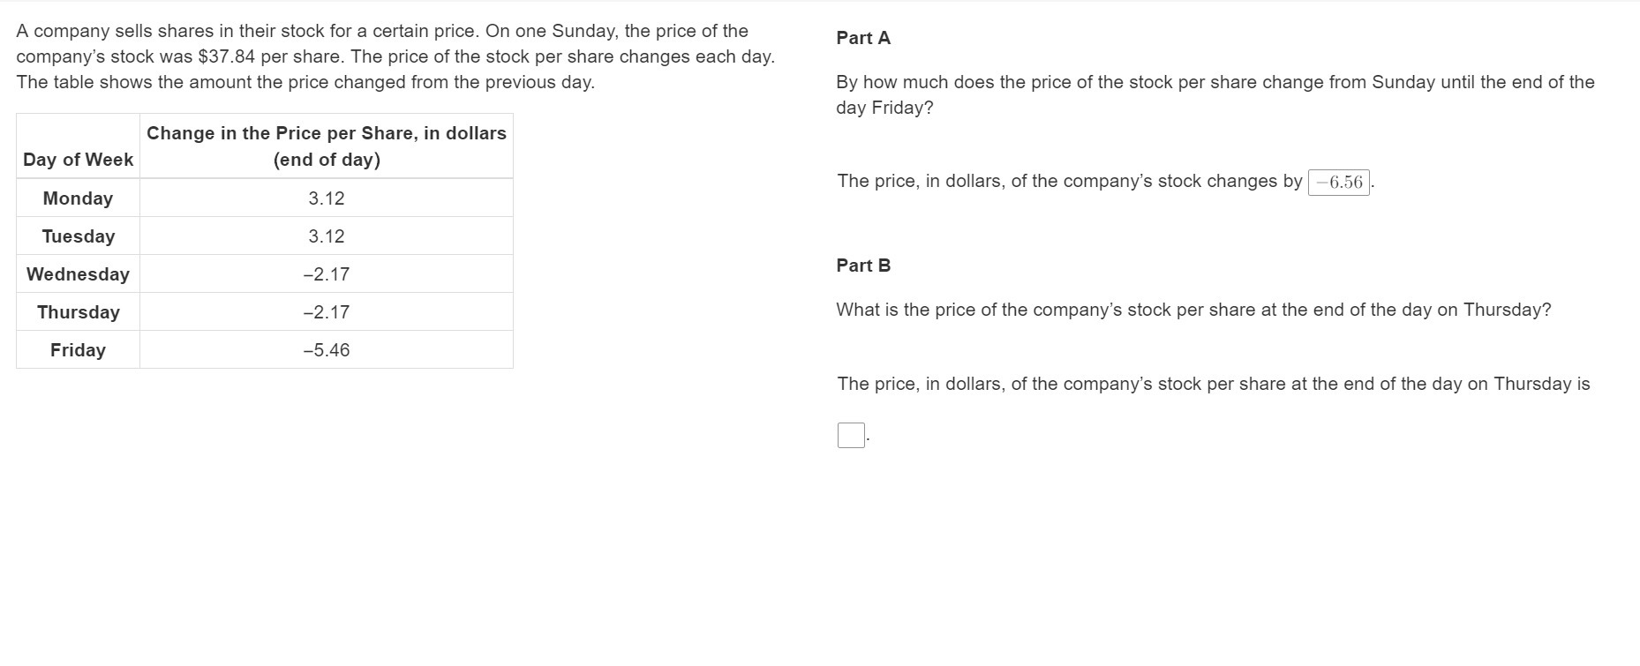Click Monday's 3.12 price change cell
This screenshot has width=1640, height=666.
tap(327, 198)
